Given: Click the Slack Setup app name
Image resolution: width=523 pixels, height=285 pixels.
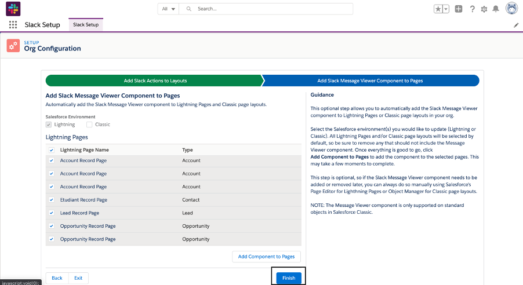Looking at the screenshot, I should [x=42, y=25].
